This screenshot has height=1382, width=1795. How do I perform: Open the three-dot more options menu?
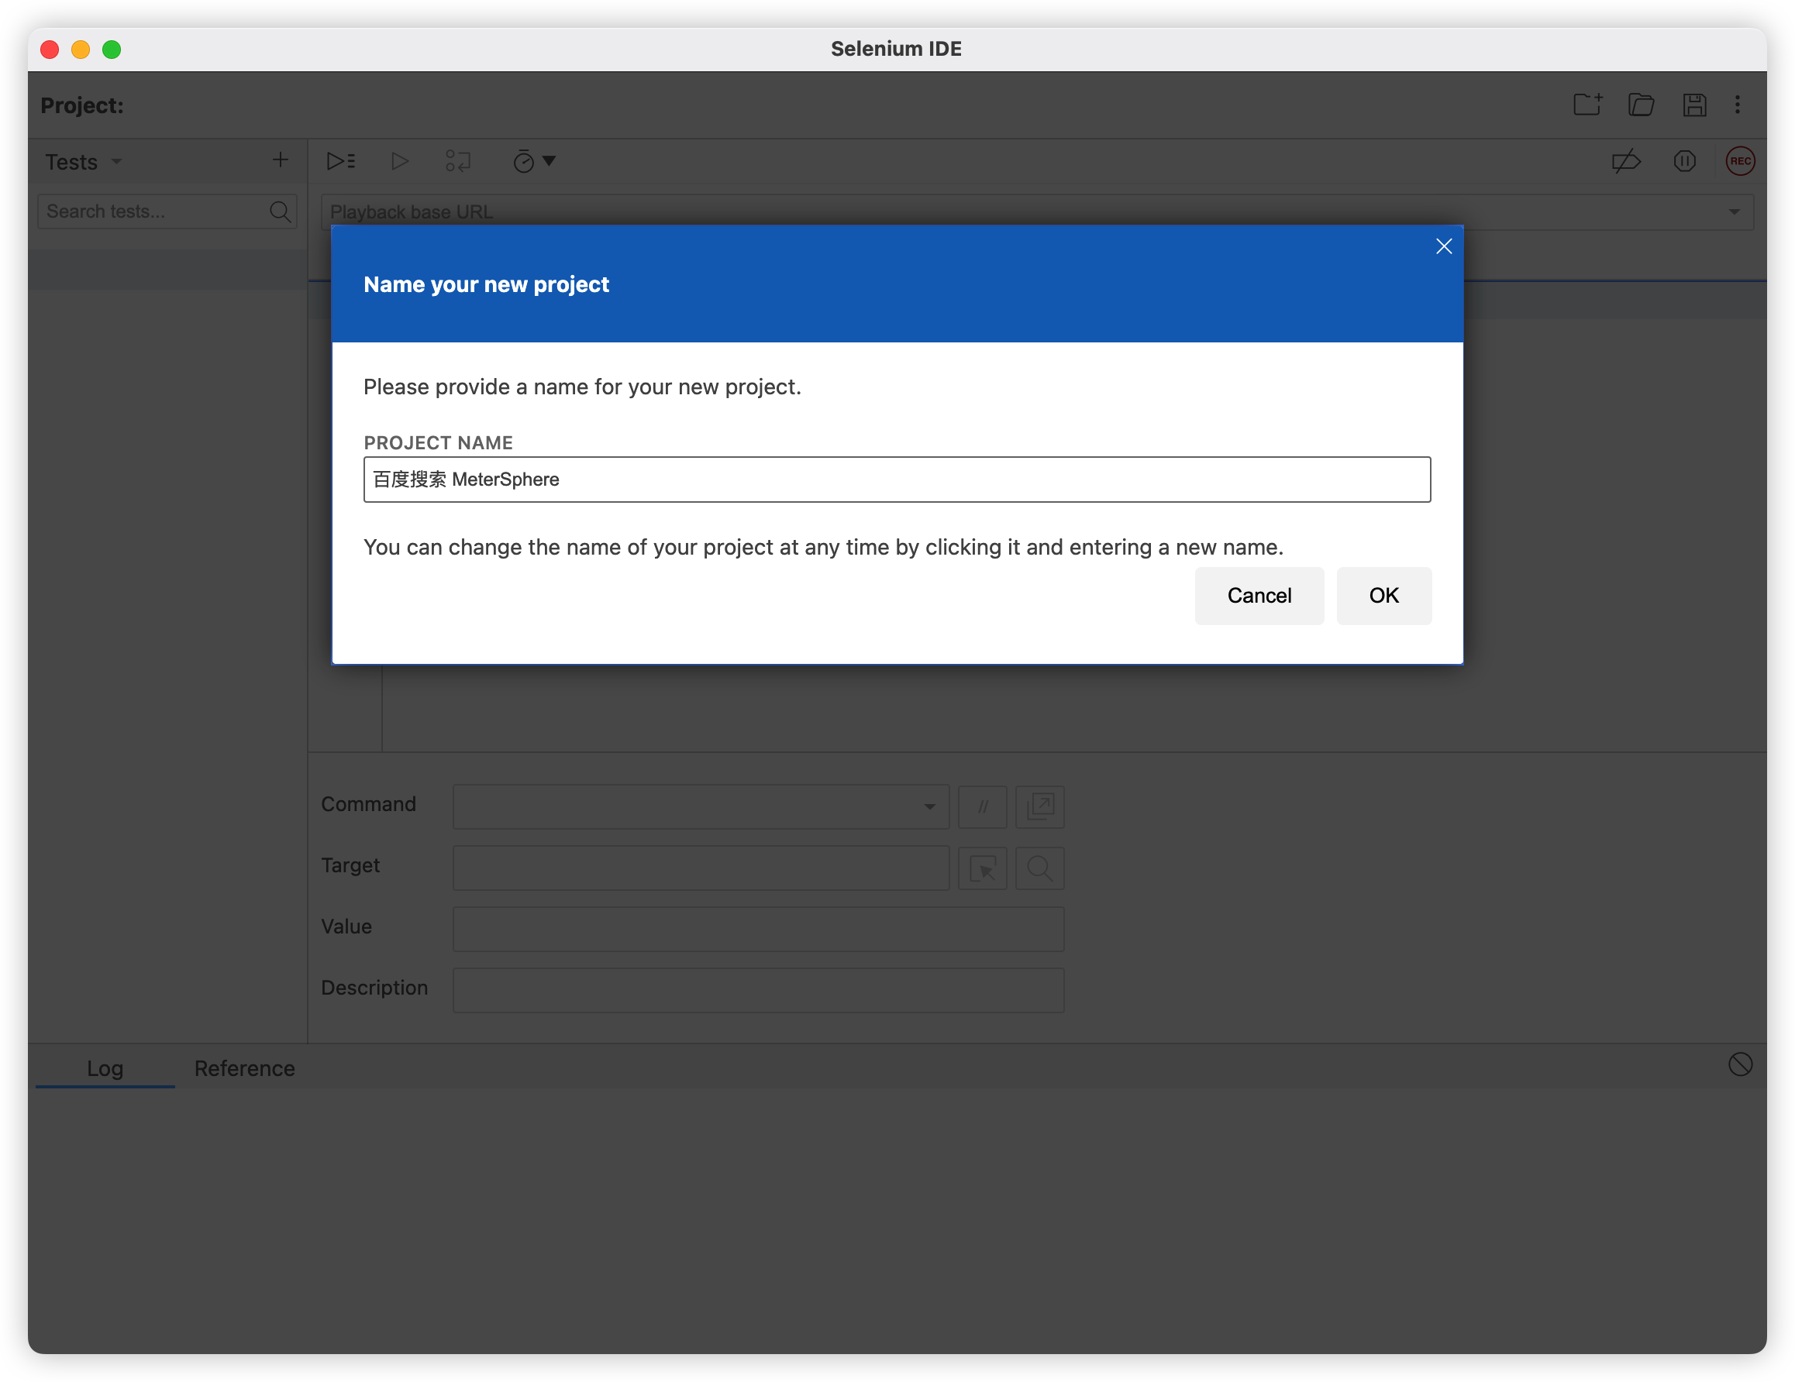[1738, 105]
